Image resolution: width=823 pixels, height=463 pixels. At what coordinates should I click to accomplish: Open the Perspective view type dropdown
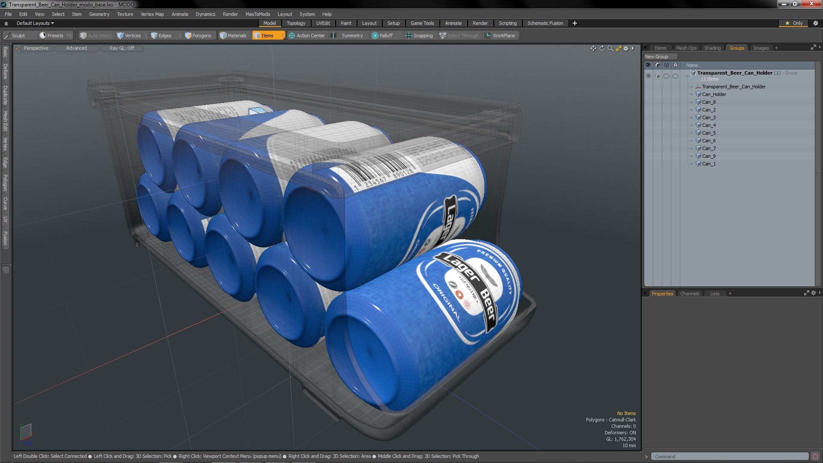[x=36, y=48]
